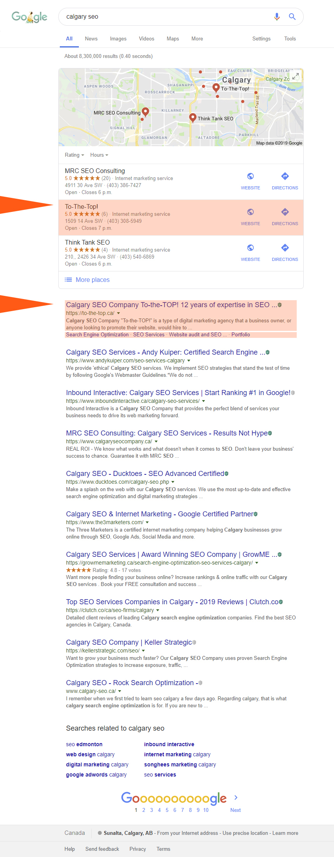Expand options arrow for inboundinteractive.ca URL
The height and width of the screenshot is (857, 334).
pyautogui.click(x=204, y=401)
